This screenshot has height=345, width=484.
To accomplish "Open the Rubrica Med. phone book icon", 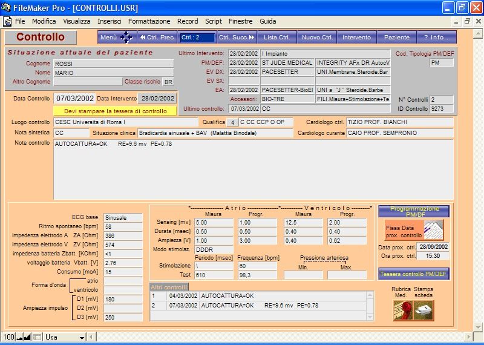I will [x=402, y=310].
